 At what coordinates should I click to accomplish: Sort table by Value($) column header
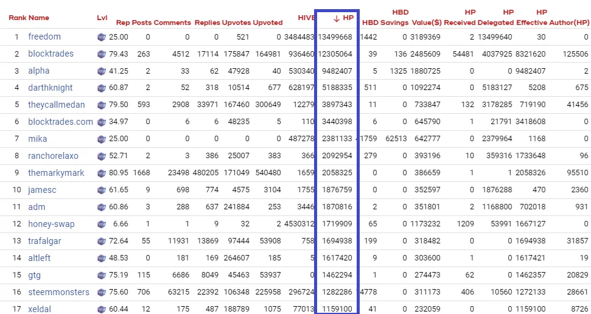pyautogui.click(x=427, y=23)
